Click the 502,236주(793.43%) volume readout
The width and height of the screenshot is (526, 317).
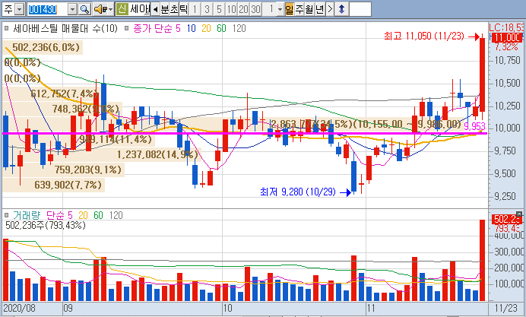[46, 225]
